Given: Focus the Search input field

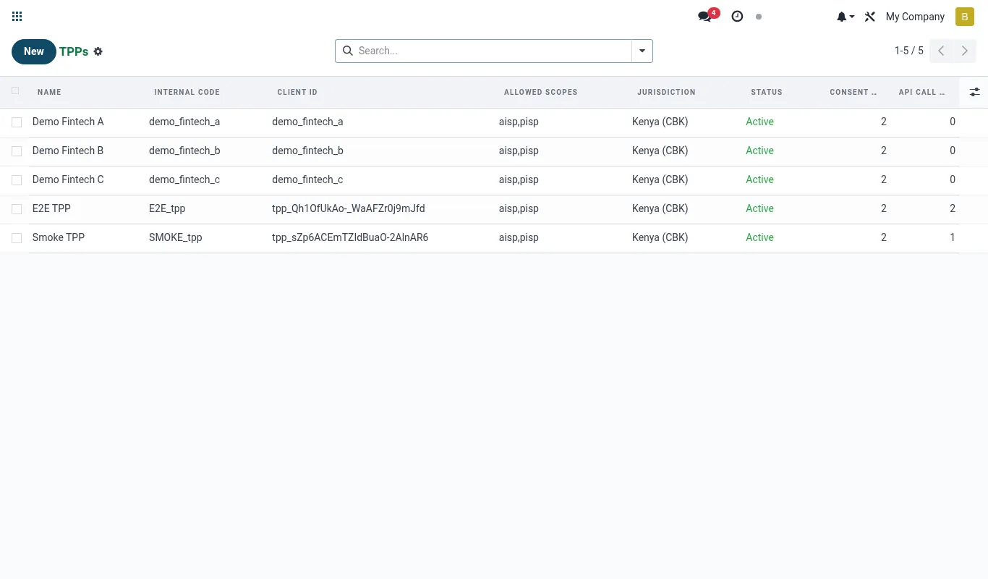Looking at the screenshot, I should point(494,51).
